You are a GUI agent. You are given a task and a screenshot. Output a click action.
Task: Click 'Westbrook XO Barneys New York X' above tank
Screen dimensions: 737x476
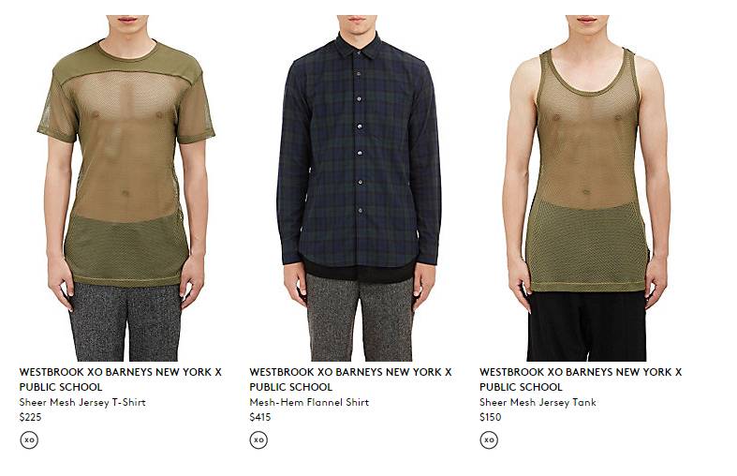[581, 372]
